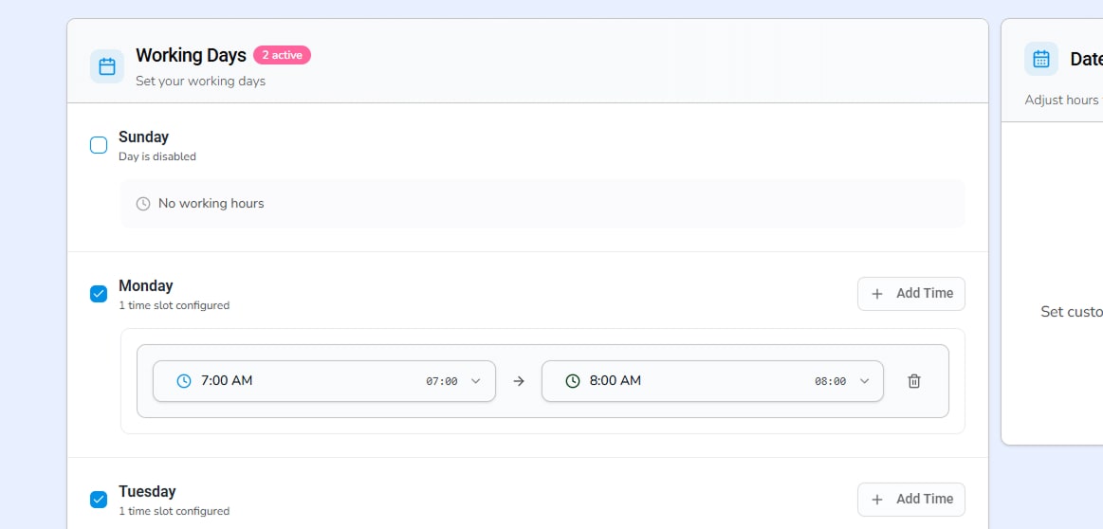This screenshot has height=529, width=1103.
Task: Click the Working Days heading
Action: coord(191,56)
